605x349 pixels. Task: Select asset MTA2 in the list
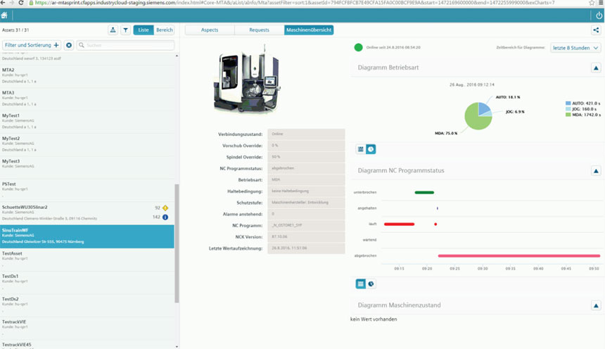87,76
